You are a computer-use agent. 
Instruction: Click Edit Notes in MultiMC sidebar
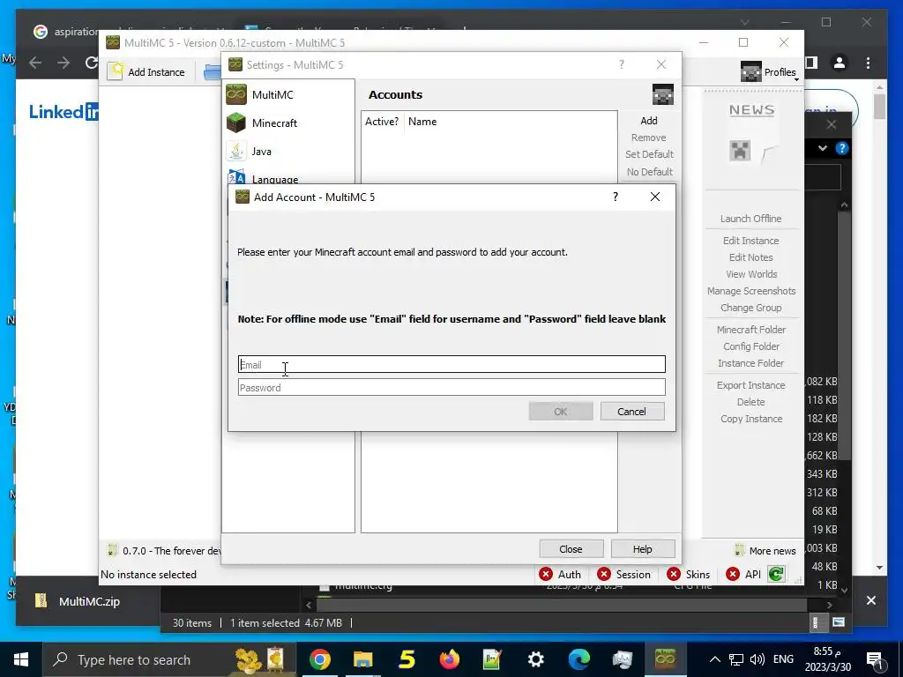pyautogui.click(x=751, y=257)
